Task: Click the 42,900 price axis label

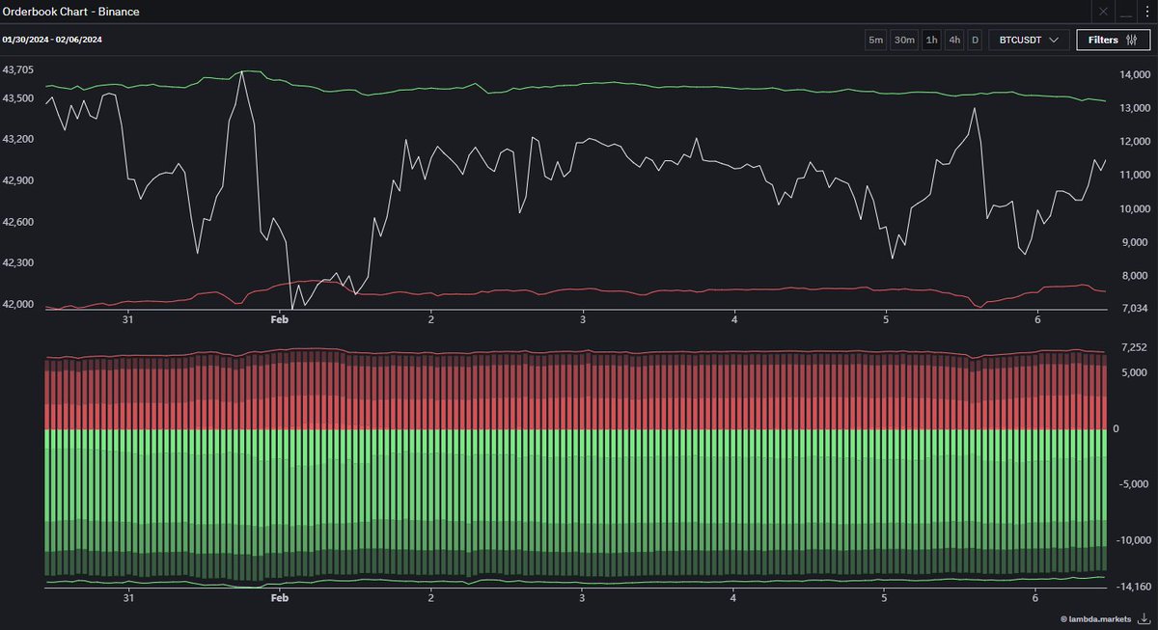Action: coord(18,180)
